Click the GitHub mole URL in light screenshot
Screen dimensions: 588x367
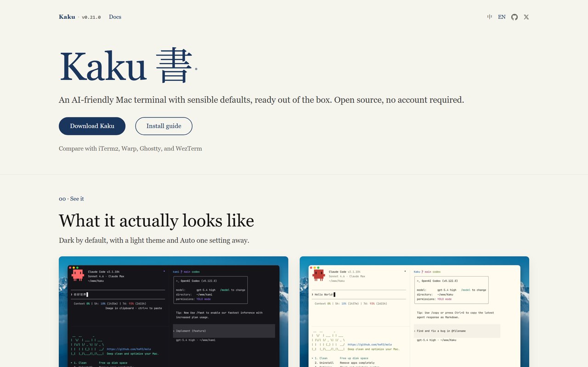click(x=370, y=345)
